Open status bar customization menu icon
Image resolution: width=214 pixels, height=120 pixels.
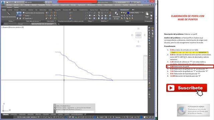coord(153,117)
